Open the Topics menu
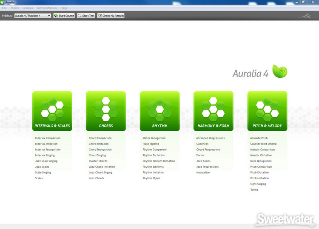319x229 pixels. (14, 8)
